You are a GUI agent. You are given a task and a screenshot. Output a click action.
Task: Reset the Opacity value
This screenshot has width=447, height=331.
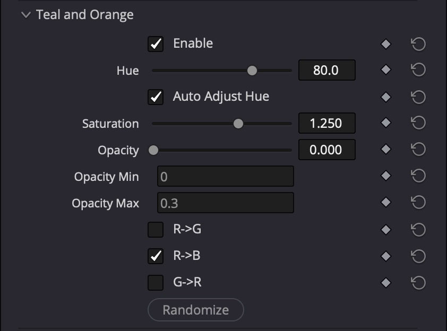pos(418,150)
